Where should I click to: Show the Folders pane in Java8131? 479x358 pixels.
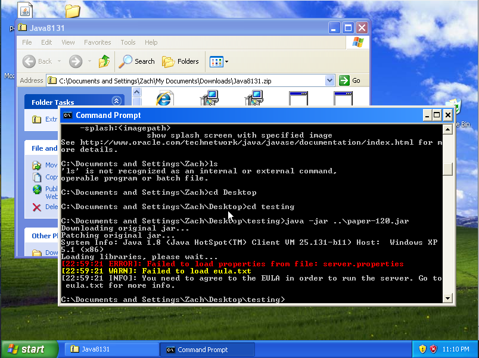(181, 61)
